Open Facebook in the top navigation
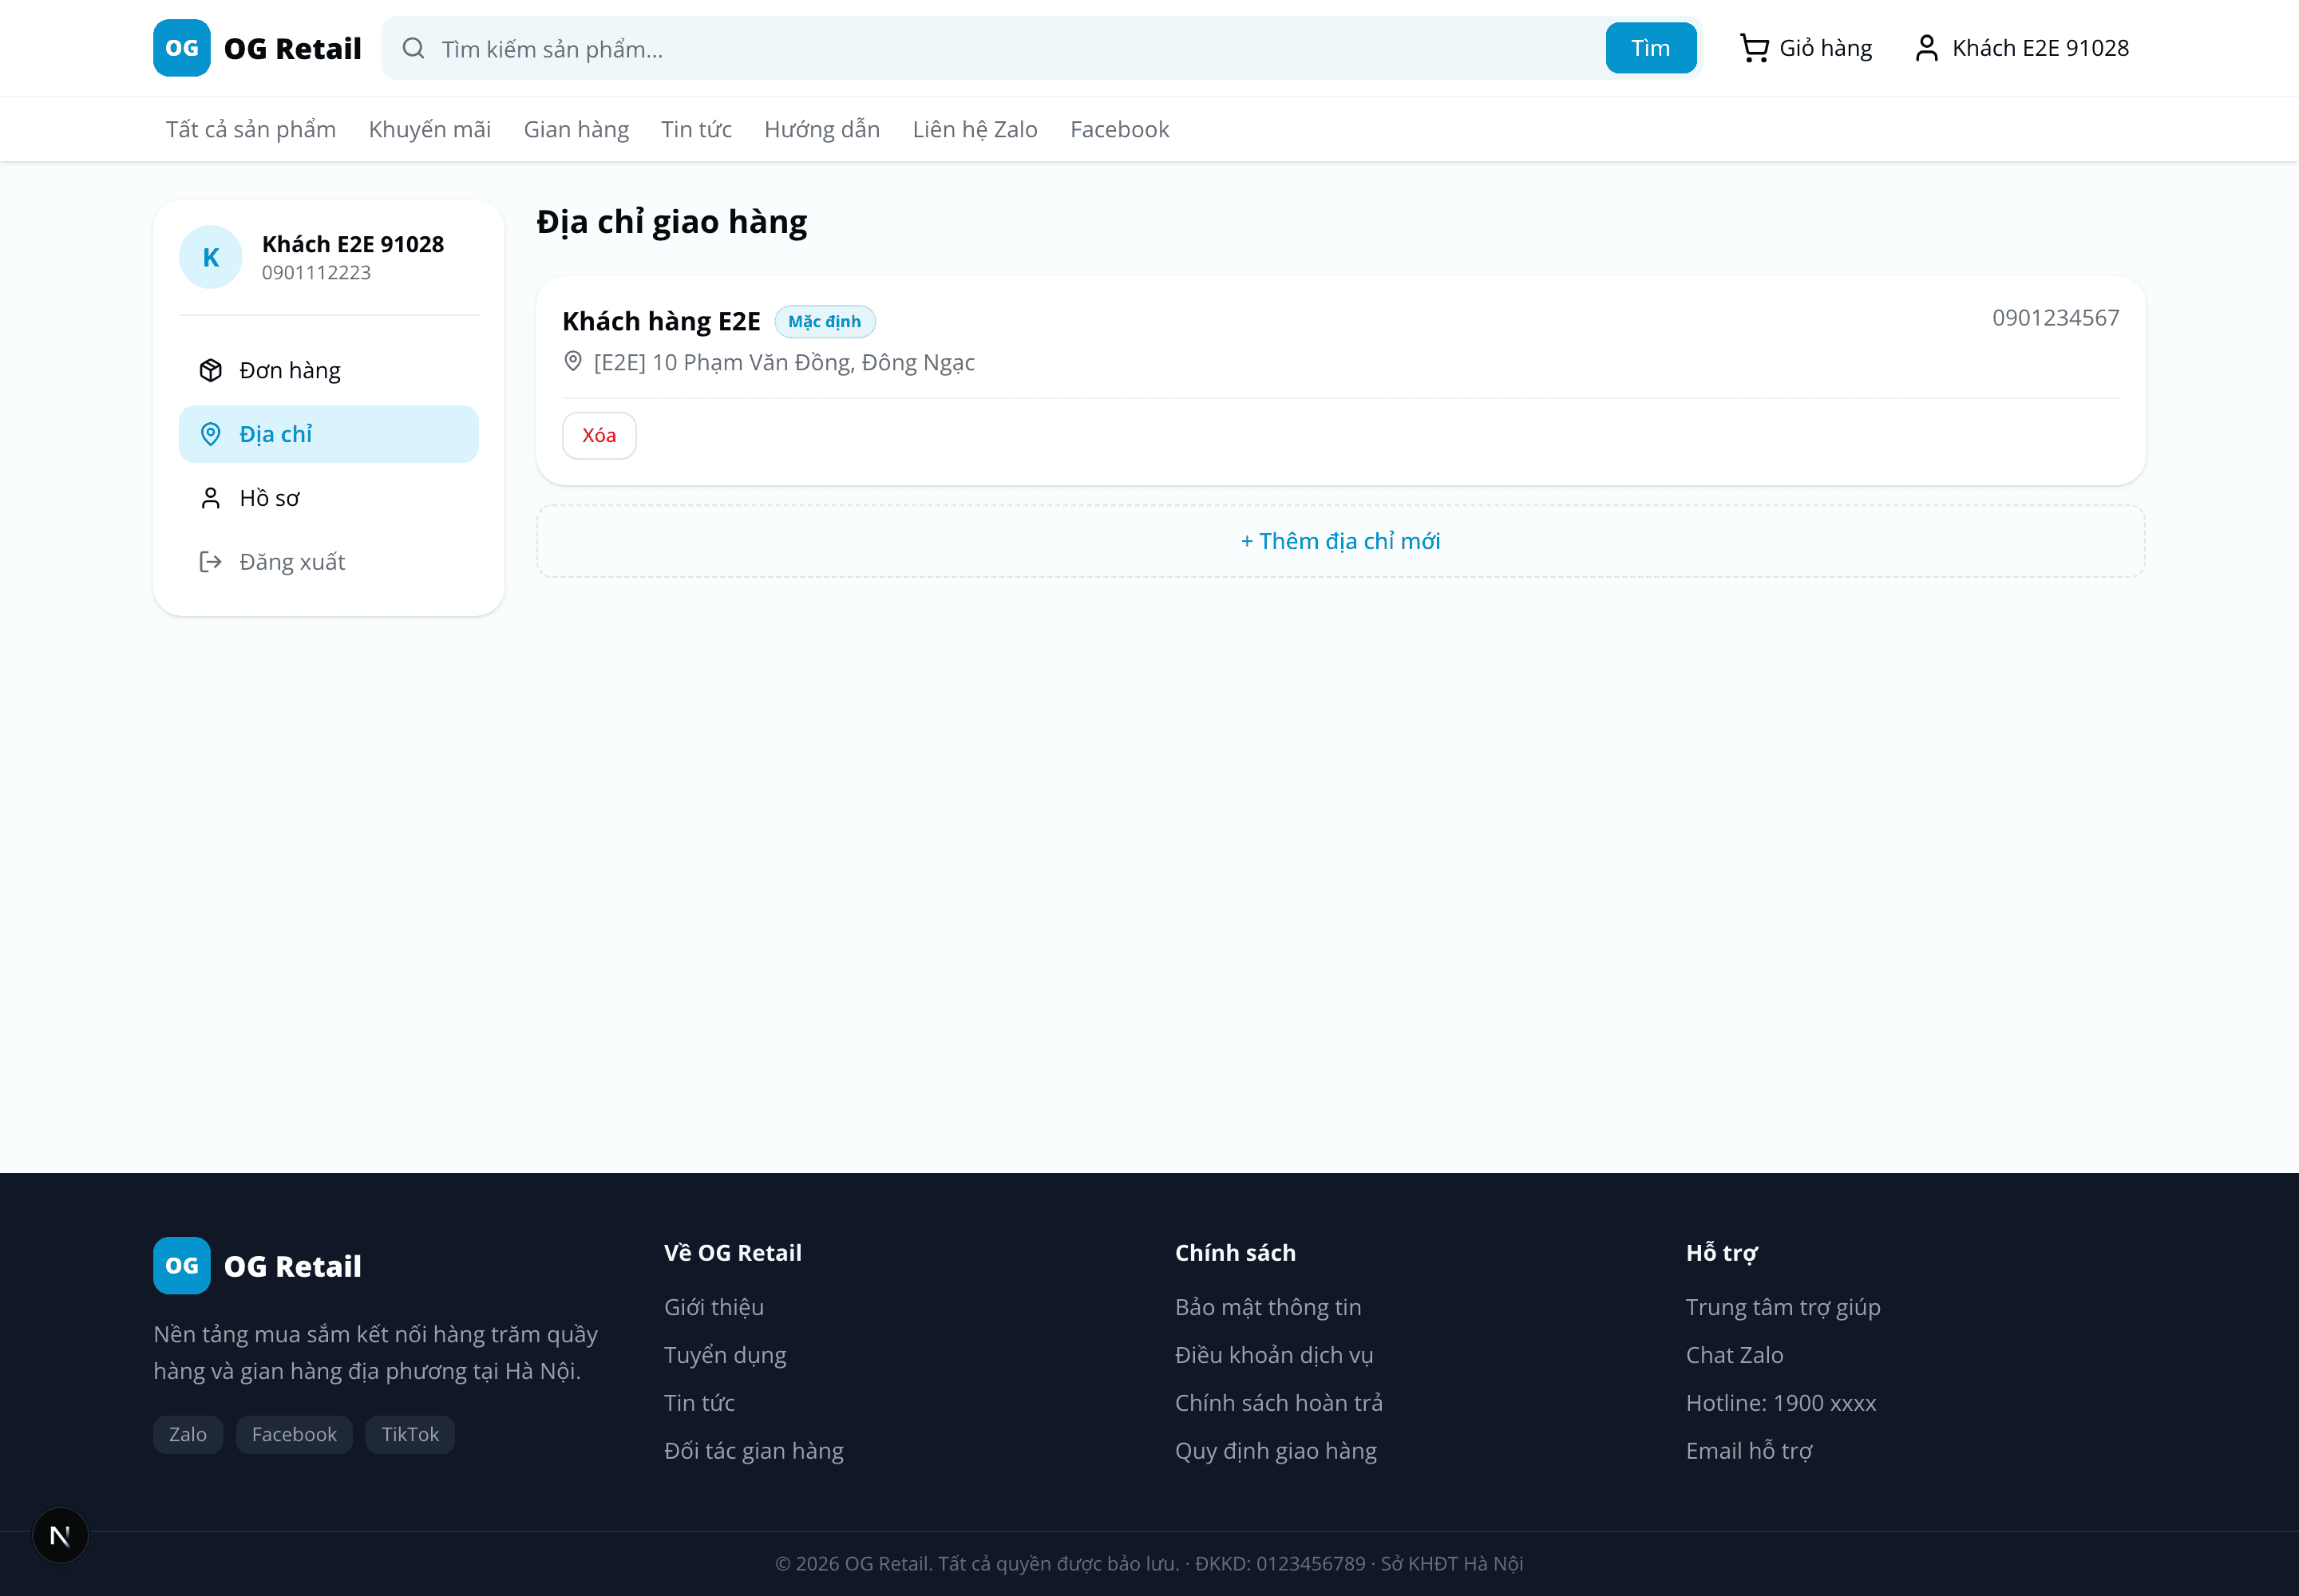 tap(1119, 129)
